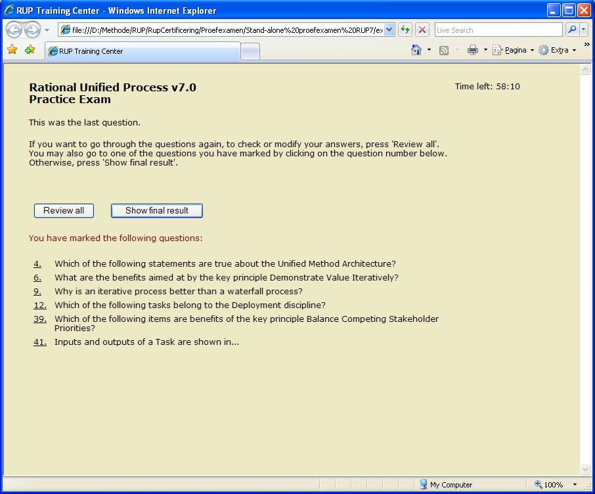Start search with the magnifier icon
Screen dimensions: 595x494
coord(572,30)
